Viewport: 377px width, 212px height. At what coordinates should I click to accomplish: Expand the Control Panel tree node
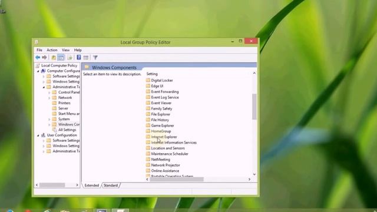(x=49, y=92)
